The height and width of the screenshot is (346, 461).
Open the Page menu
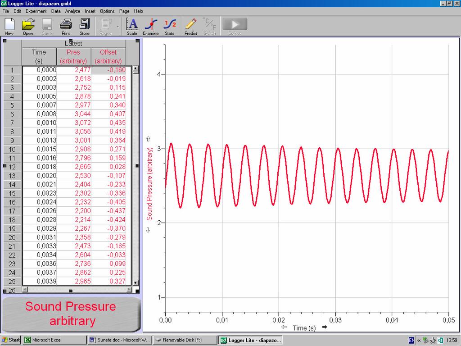click(124, 11)
